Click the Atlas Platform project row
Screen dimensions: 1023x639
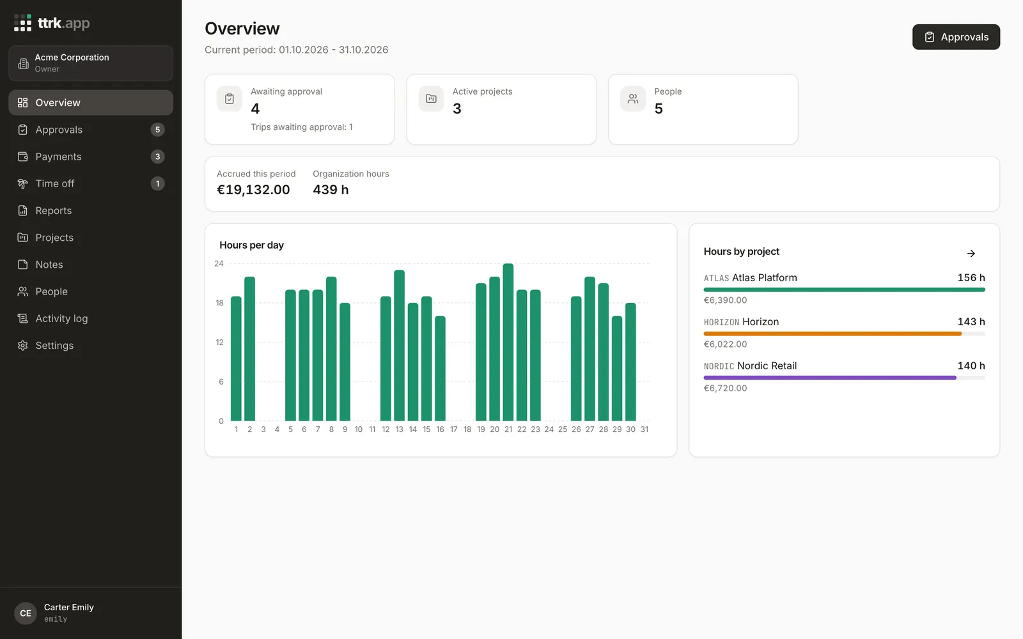pos(844,289)
